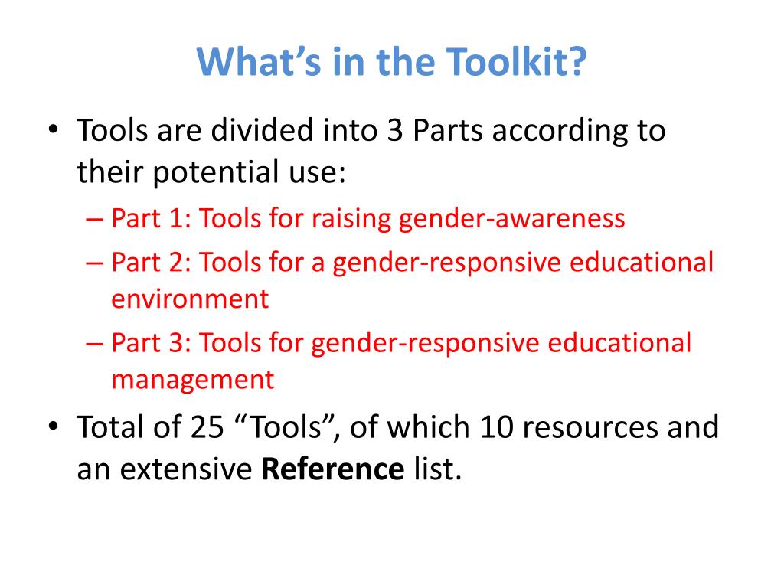The image size is (784, 588).
Task: Select the line "Part 3: Tools for gender-responsive educational"
Action: [x=401, y=344]
